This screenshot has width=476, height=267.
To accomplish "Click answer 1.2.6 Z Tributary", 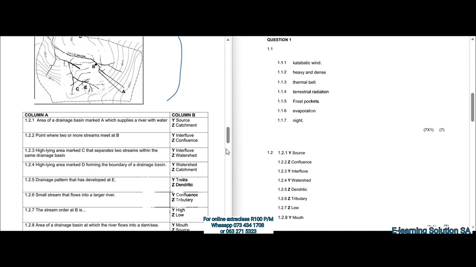I will click(x=292, y=199).
